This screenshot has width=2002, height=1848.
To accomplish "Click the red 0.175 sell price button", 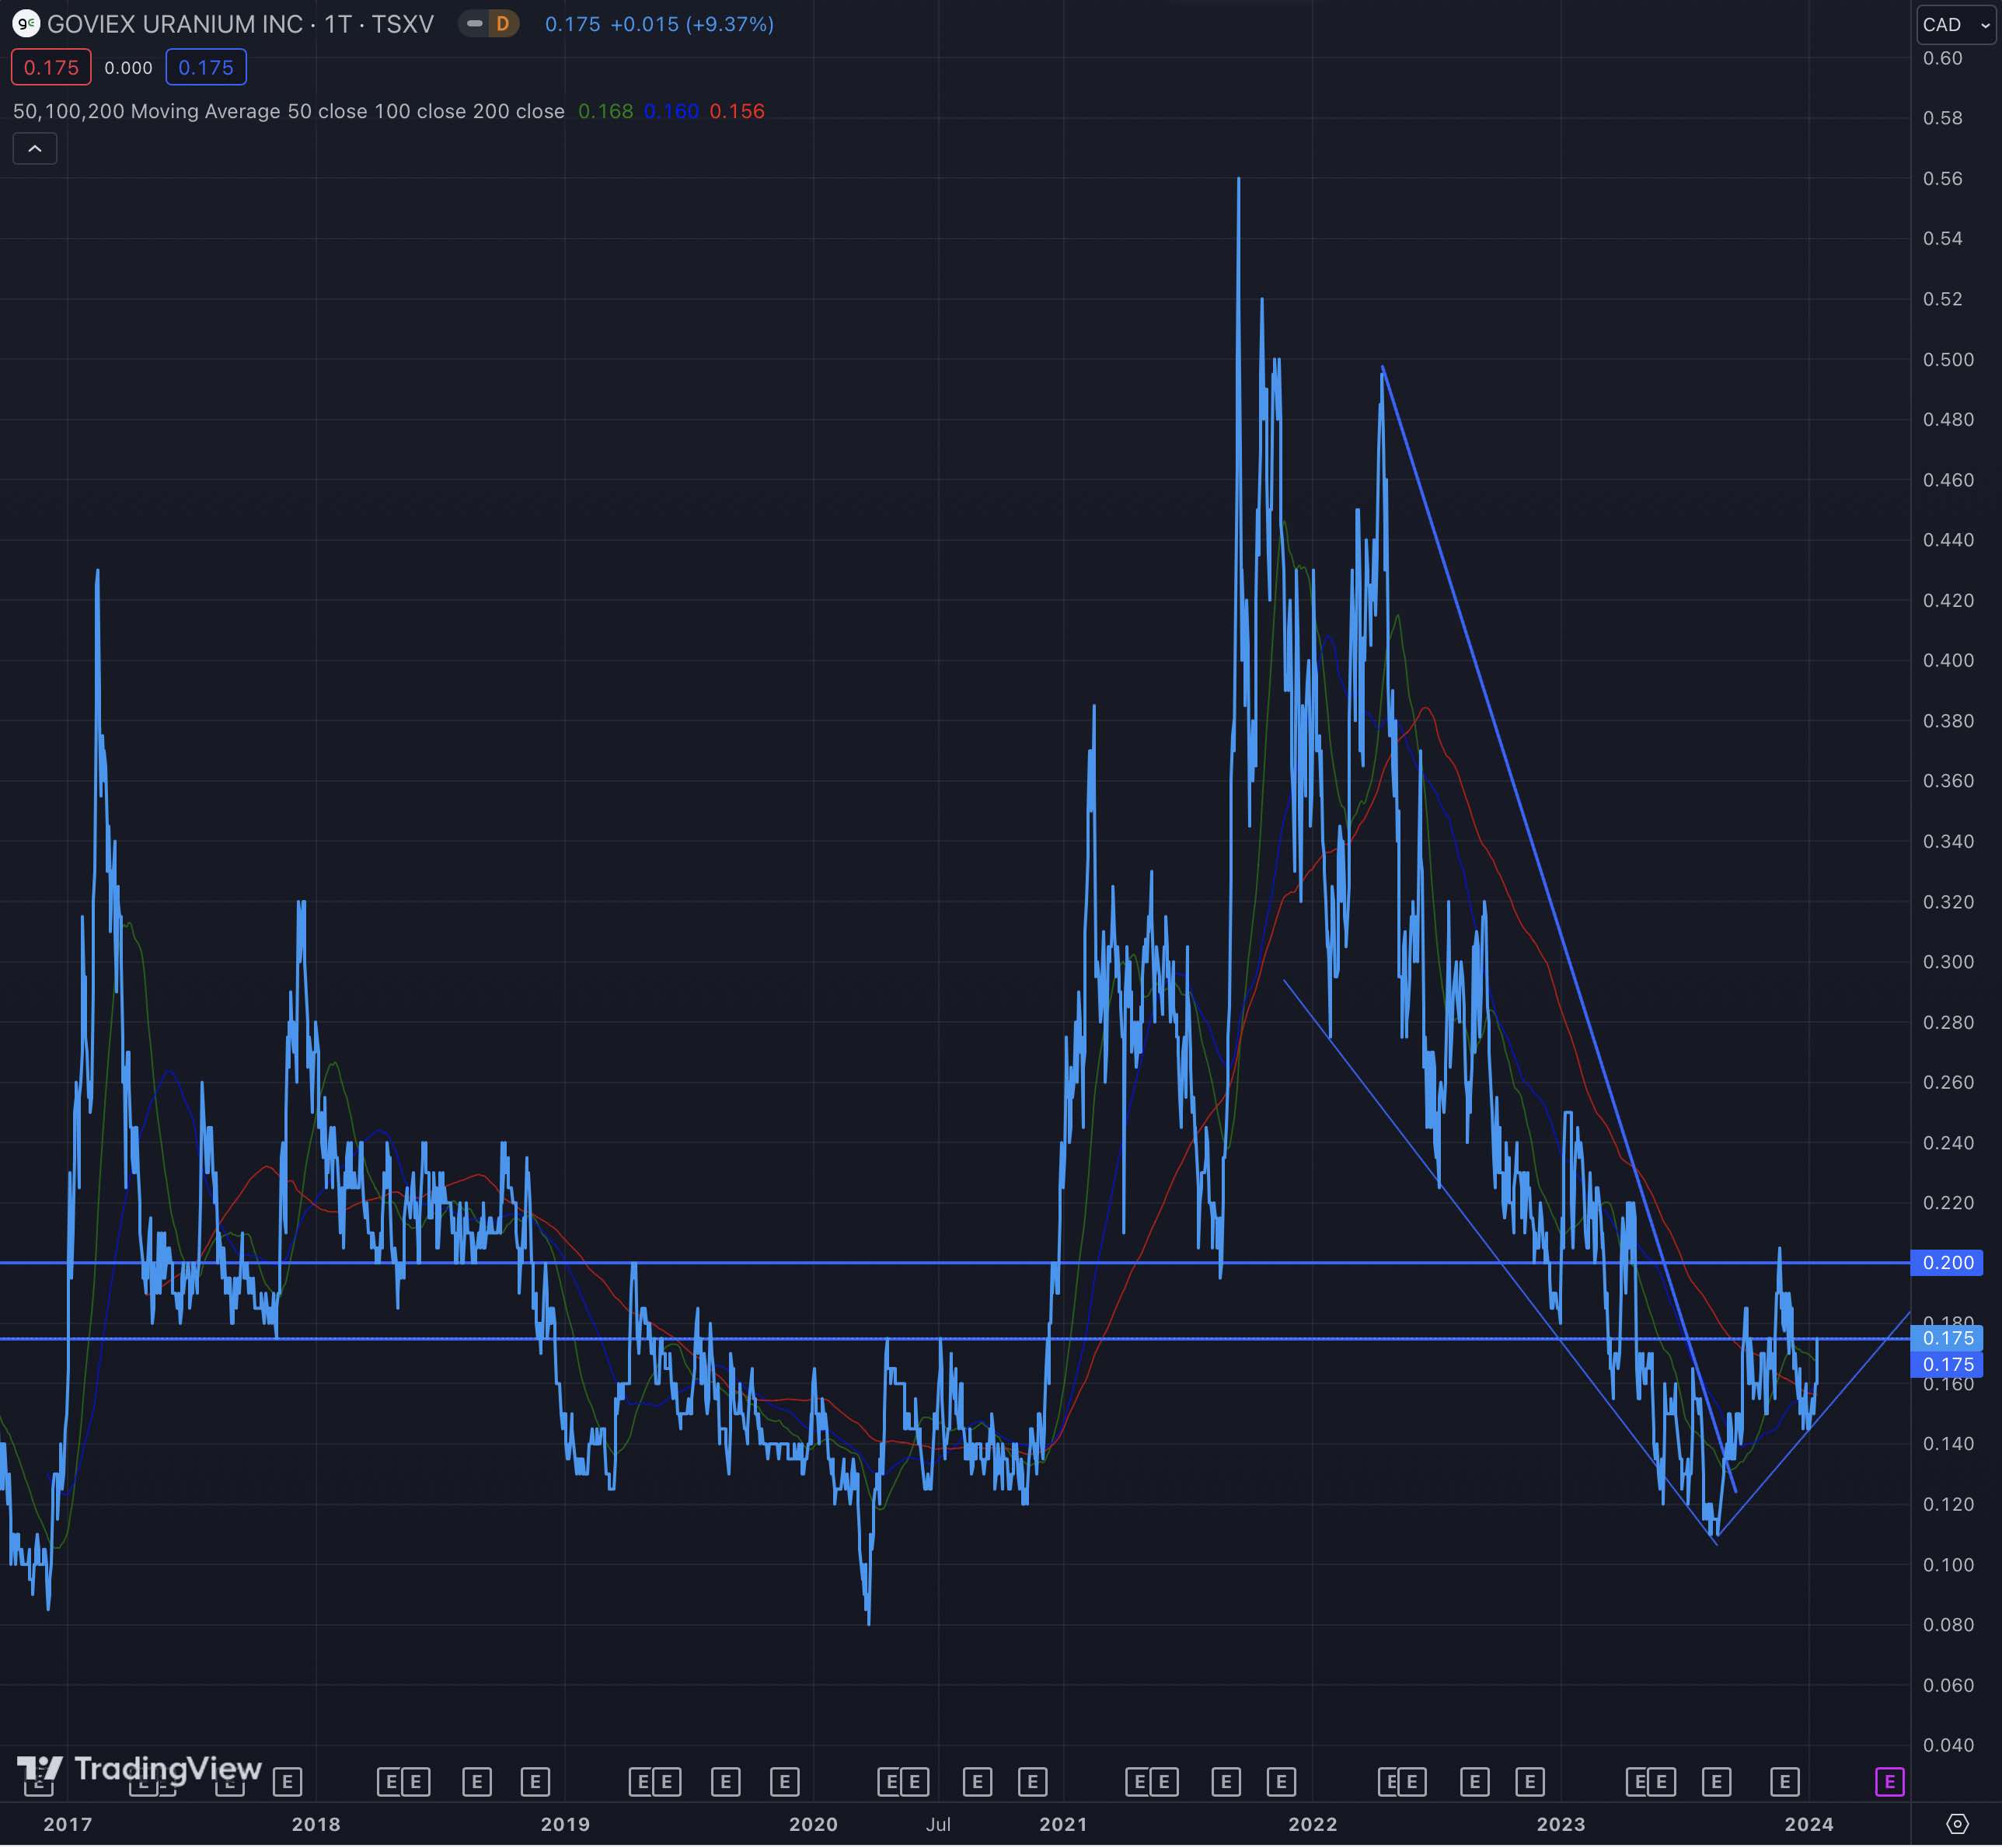I will click(51, 67).
